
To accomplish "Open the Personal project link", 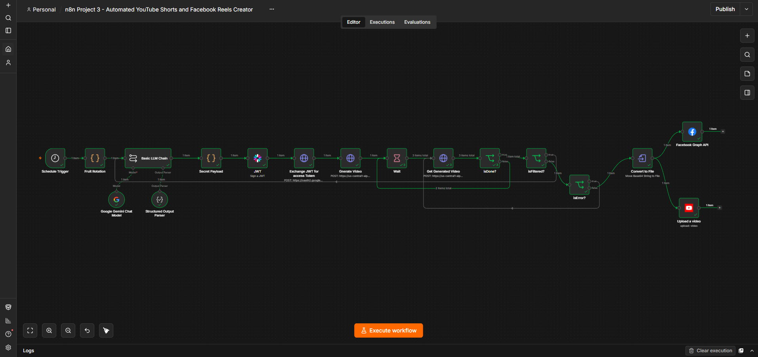I will click(x=41, y=9).
